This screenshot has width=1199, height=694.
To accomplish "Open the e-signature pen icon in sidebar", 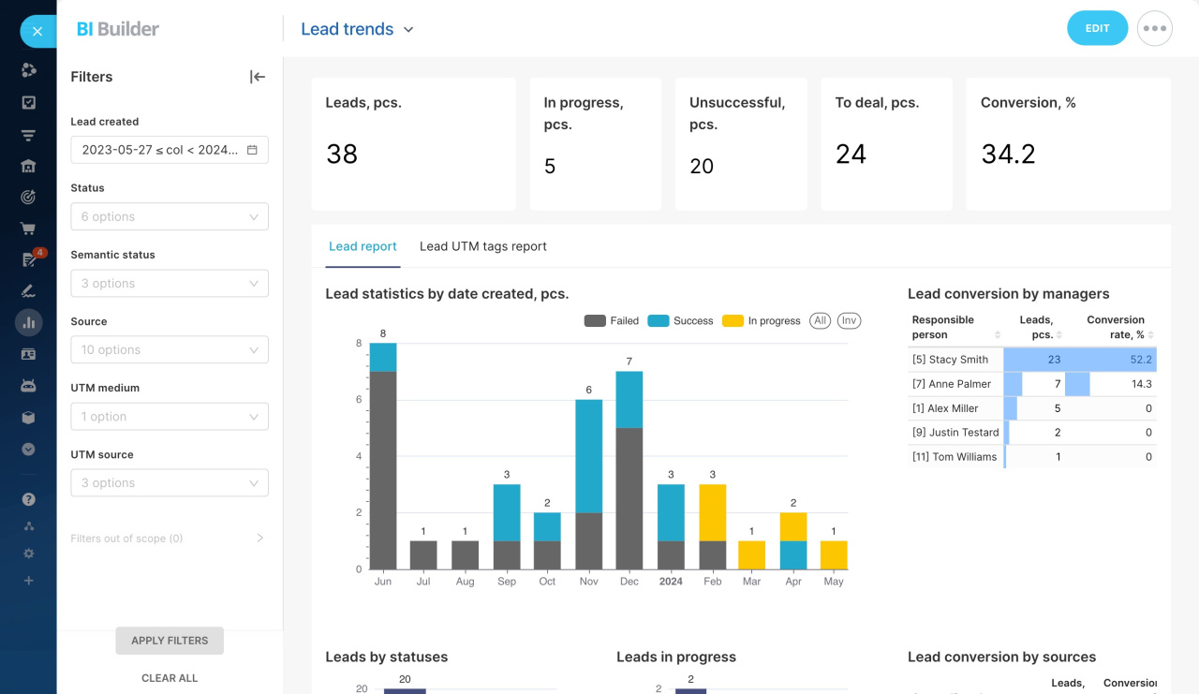I will [x=28, y=291].
